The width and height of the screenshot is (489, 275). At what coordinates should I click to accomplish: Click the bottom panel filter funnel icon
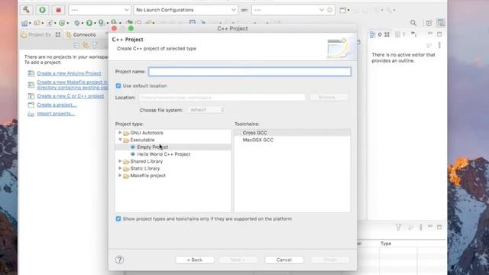tap(398, 228)
